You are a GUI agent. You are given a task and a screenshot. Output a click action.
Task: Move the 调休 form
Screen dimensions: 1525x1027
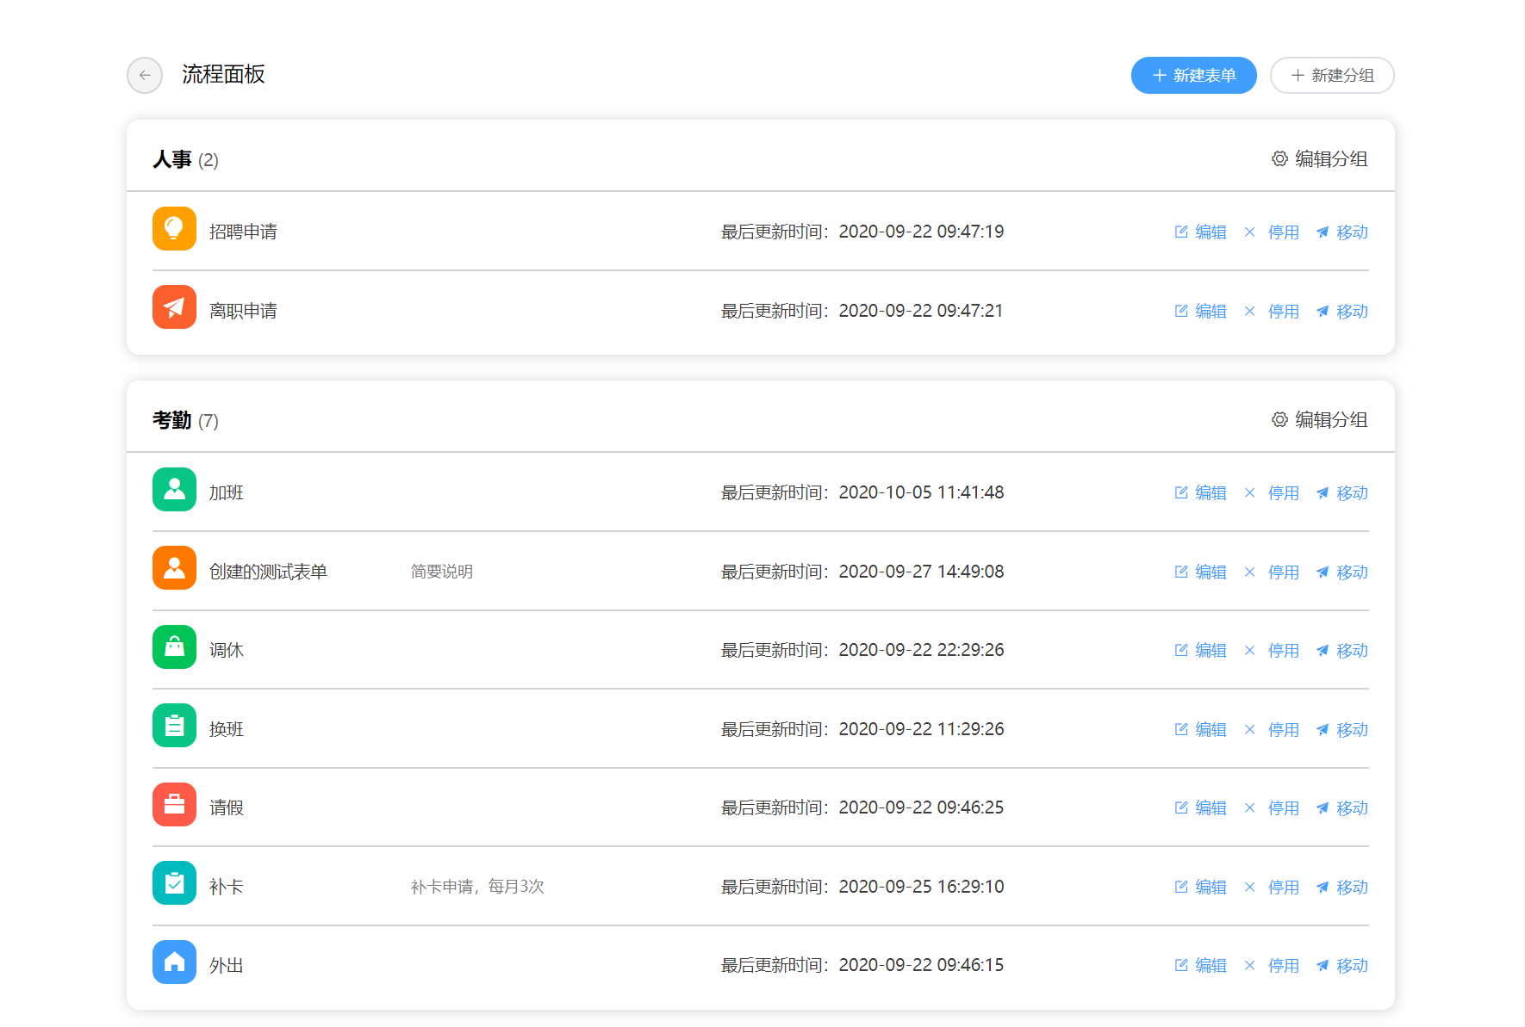(x=1341, y=651)
